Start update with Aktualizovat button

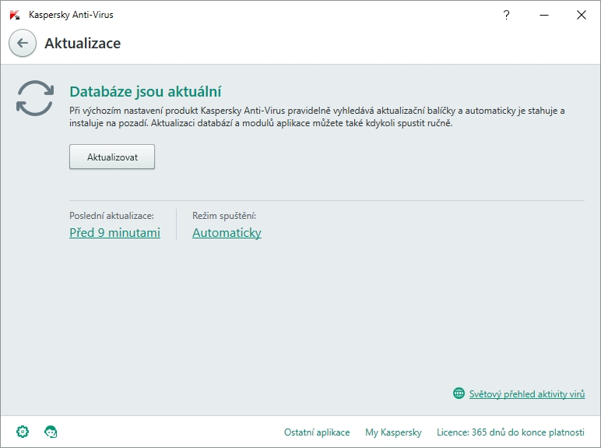[x=112, y=157]
